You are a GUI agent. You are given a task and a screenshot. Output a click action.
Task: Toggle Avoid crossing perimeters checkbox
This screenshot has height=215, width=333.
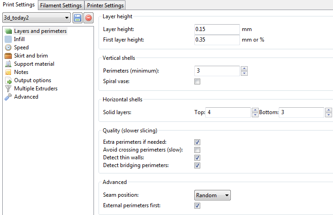(198, 150)
